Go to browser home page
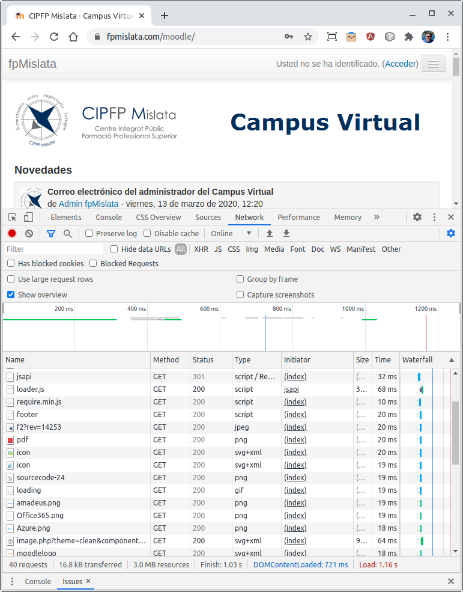The image size is (463, 592). (x=73, y=37)
